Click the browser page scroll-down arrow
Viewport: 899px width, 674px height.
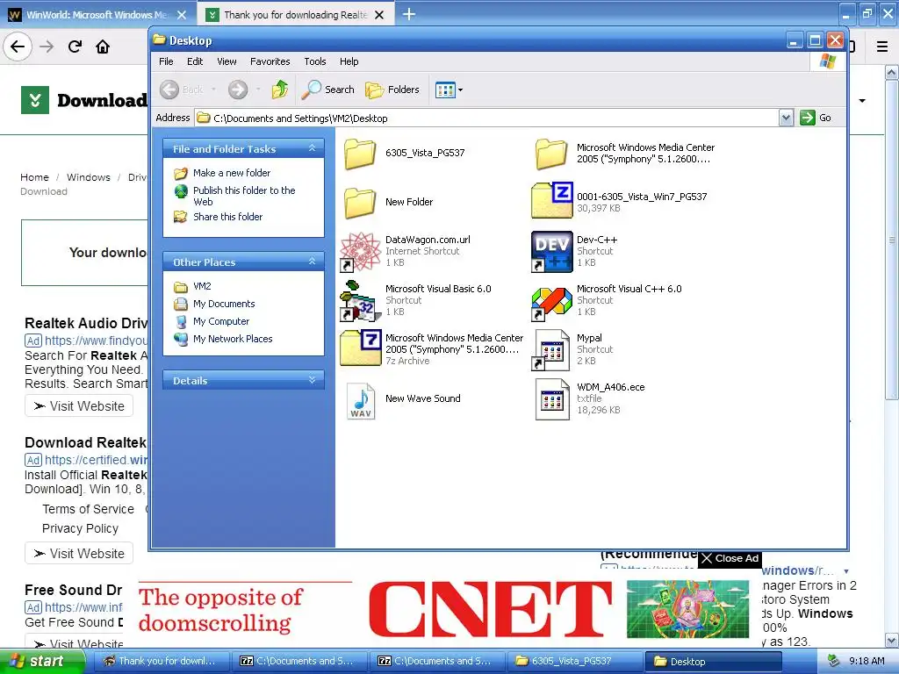[891, 640]
